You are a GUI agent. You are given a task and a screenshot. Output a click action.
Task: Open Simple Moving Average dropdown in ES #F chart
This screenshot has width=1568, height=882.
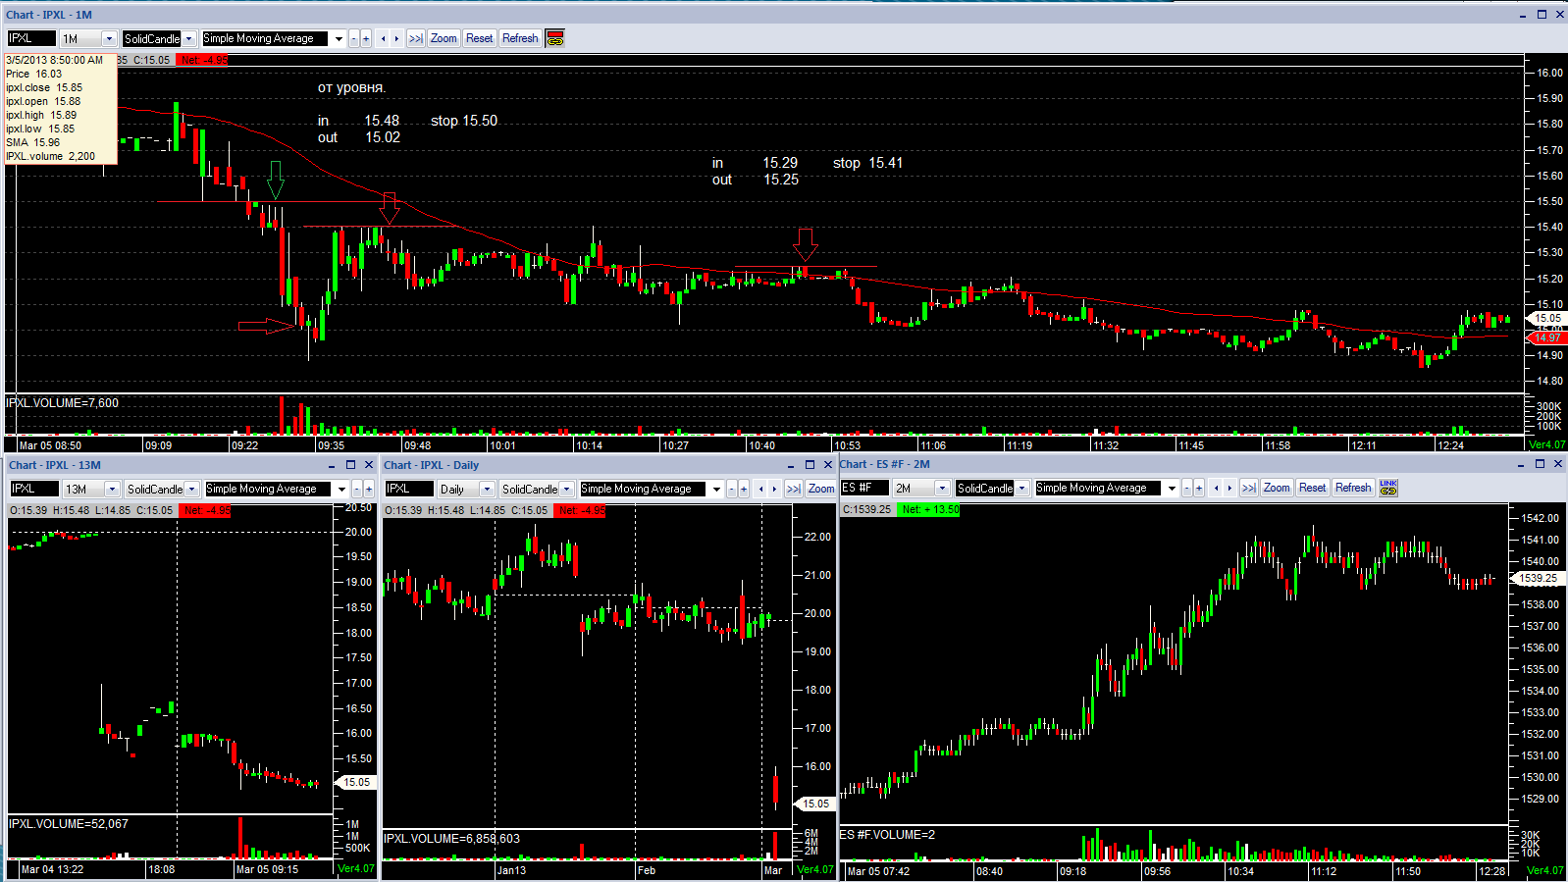tap(1172, 488)
